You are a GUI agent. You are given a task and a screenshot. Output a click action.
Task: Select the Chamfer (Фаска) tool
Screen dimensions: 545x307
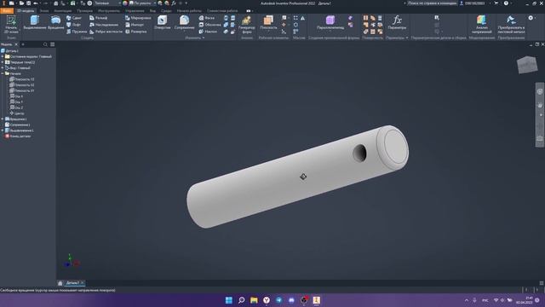coord(207,18)
